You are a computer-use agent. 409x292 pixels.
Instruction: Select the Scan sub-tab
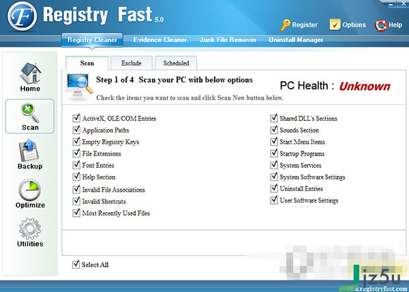(87, 63)
